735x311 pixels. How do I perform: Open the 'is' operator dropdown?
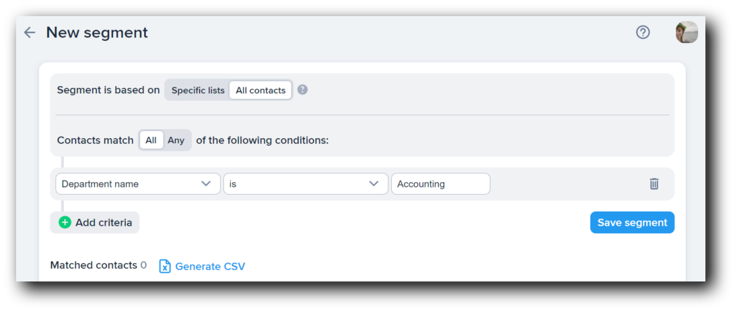pyautogui.click(x=296, y=184)
